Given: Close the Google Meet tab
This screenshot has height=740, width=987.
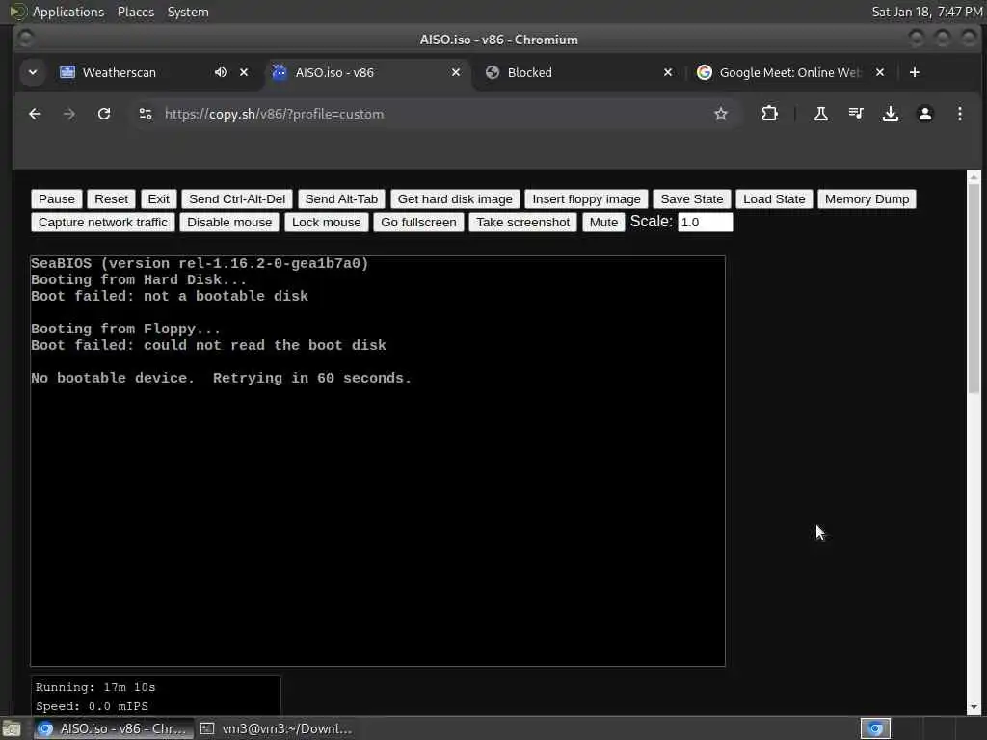Looking at the screenshot, I should point(880,72).
